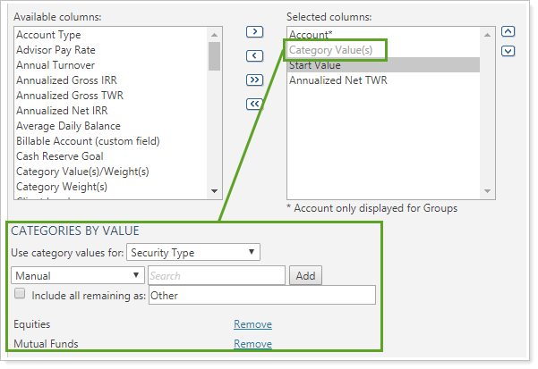
Task: Click the double right arrow add-all button
Action: click(x=254, y=80)
